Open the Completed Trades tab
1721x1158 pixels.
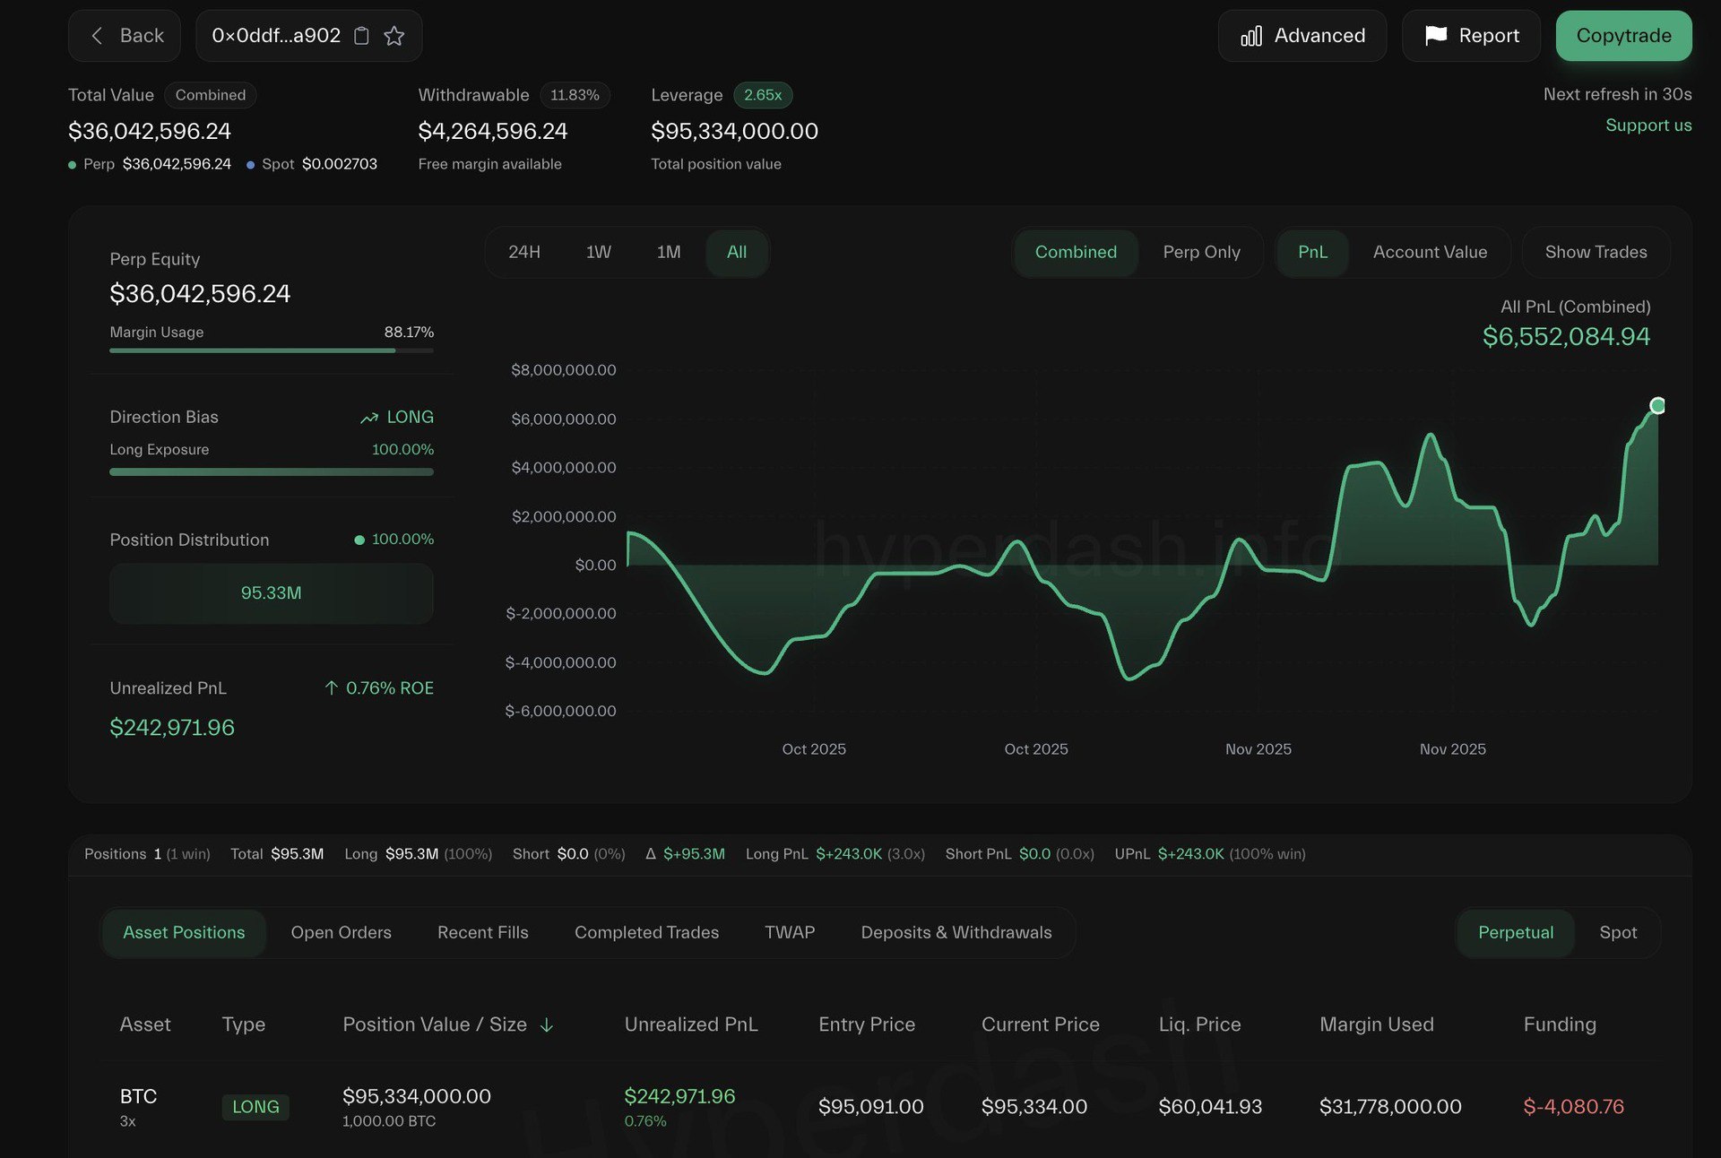(x=646, y=932)
